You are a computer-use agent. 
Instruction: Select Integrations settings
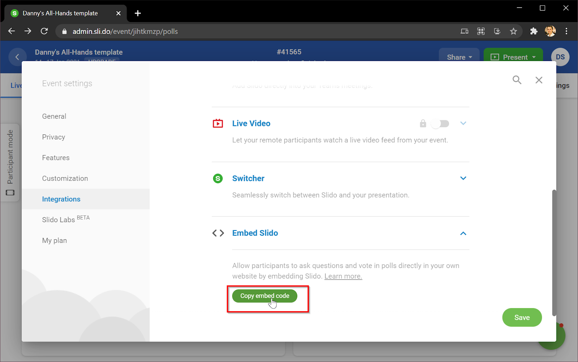tap(86, 199)
